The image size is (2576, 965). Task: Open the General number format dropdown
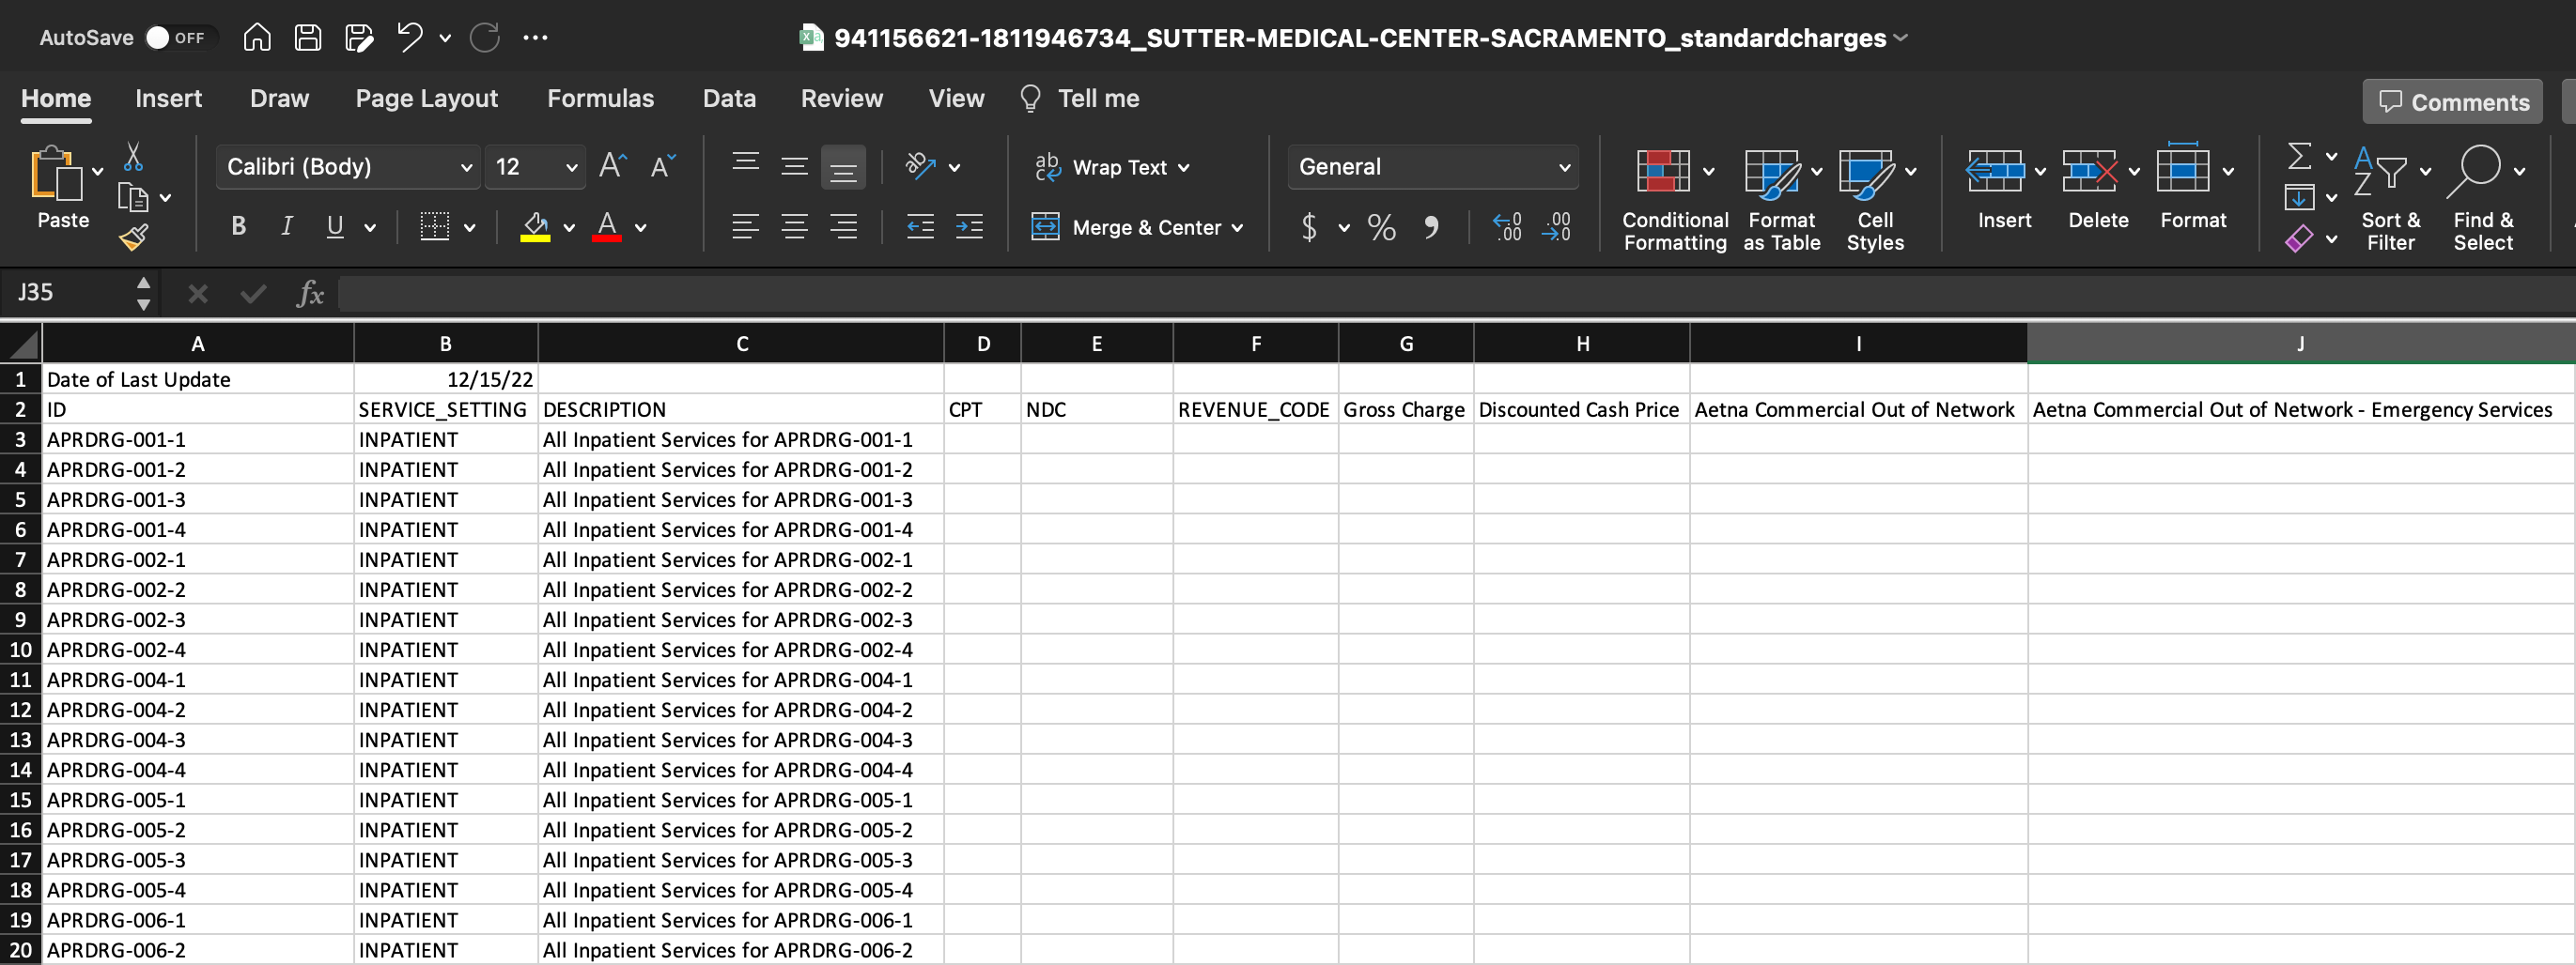tap(1433, 167)
